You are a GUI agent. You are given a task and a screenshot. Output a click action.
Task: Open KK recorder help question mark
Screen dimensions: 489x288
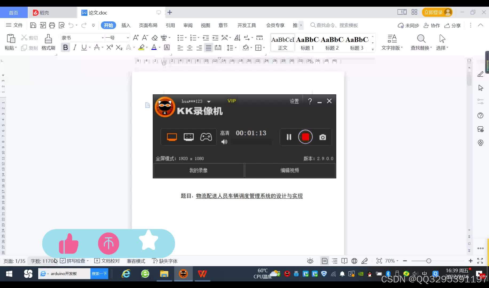pos(310,101)
